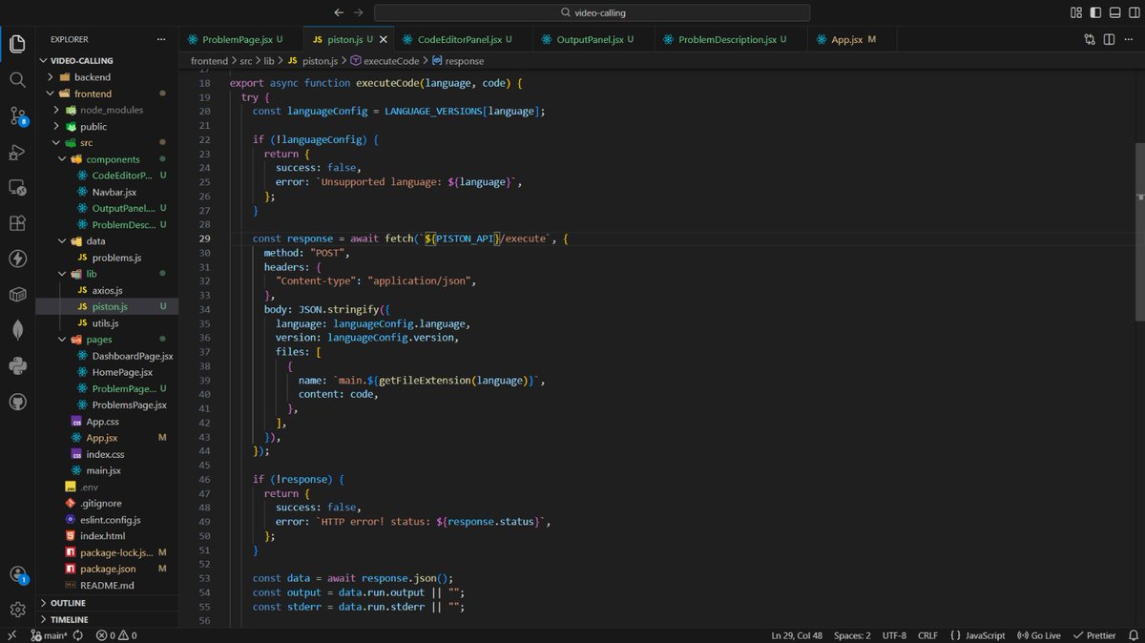Click the go forward arrow in title bar

[x=358, y=12]
